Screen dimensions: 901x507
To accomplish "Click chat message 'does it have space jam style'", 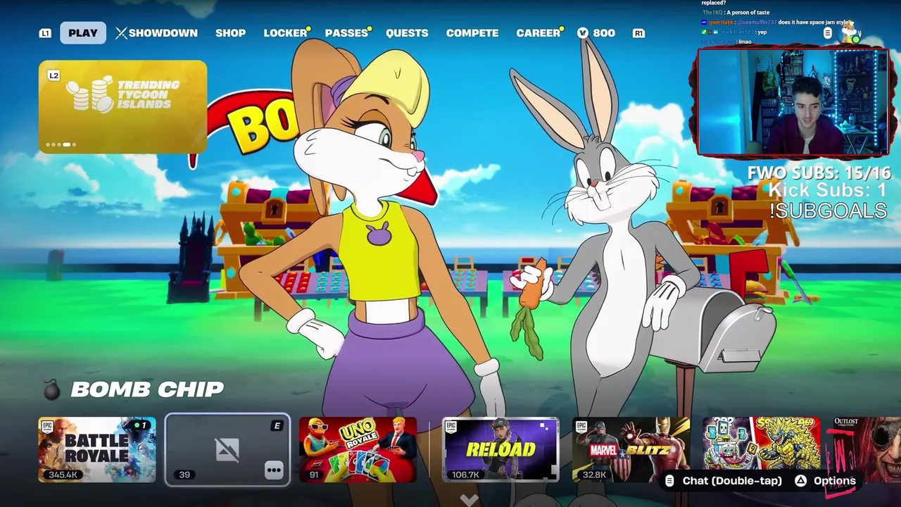I will (815, 23).
